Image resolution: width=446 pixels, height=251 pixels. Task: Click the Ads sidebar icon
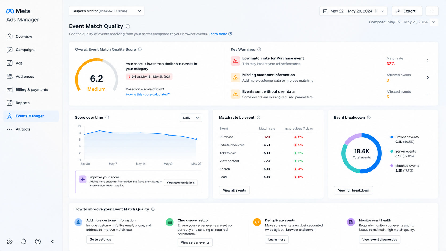(x=10, y=63)
